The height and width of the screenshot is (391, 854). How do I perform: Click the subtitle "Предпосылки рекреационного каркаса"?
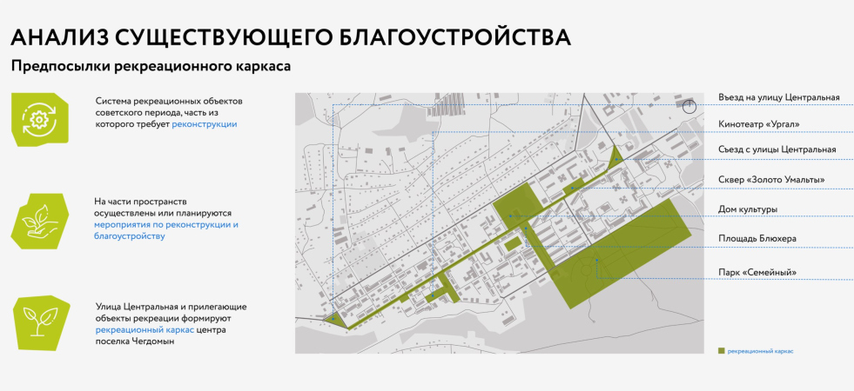150,66
